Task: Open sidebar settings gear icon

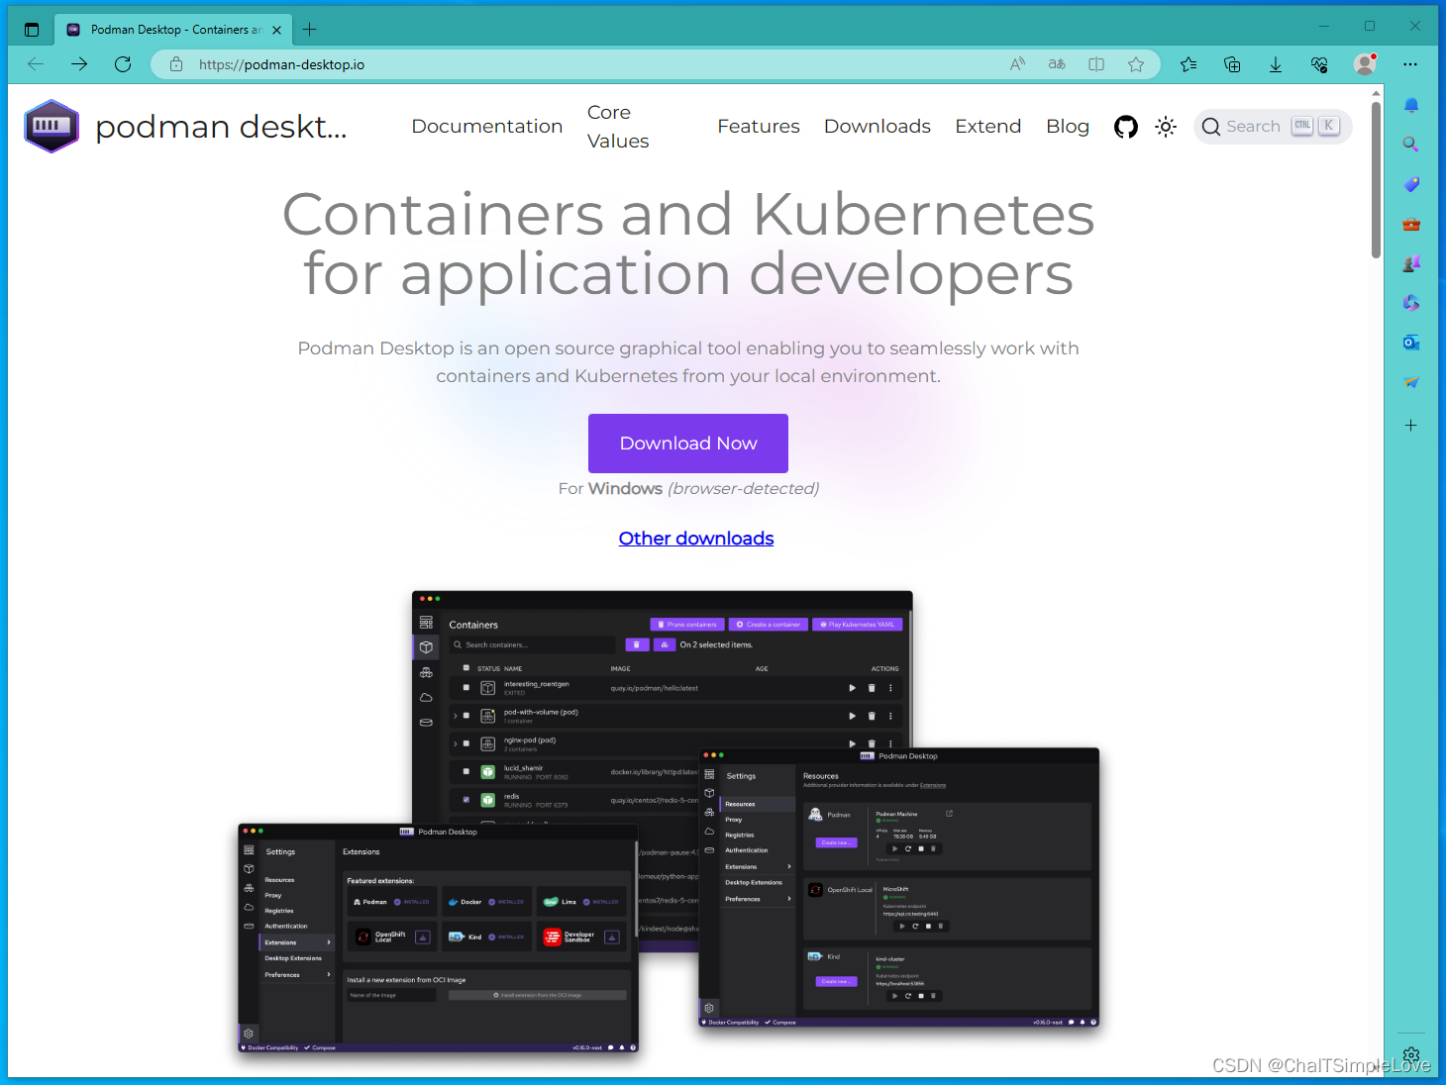Action: tap(1411, 1055)
